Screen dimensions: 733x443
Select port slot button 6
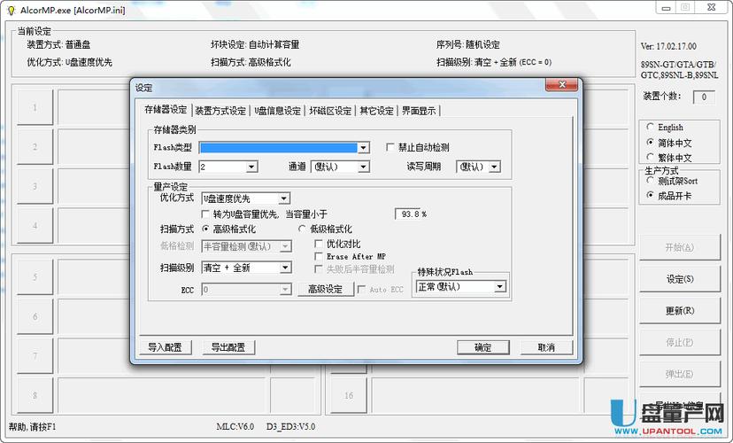pos(35,316)
